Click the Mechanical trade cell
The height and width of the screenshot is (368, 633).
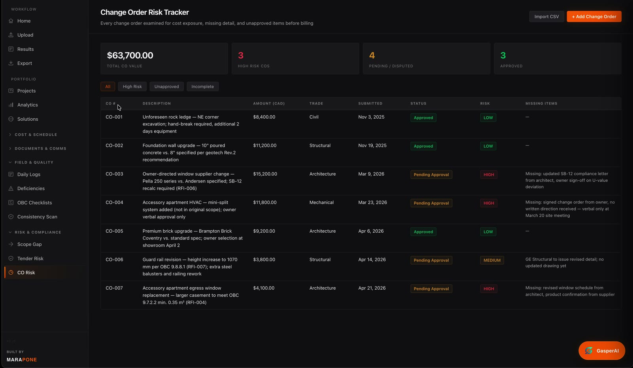(322, 203)
